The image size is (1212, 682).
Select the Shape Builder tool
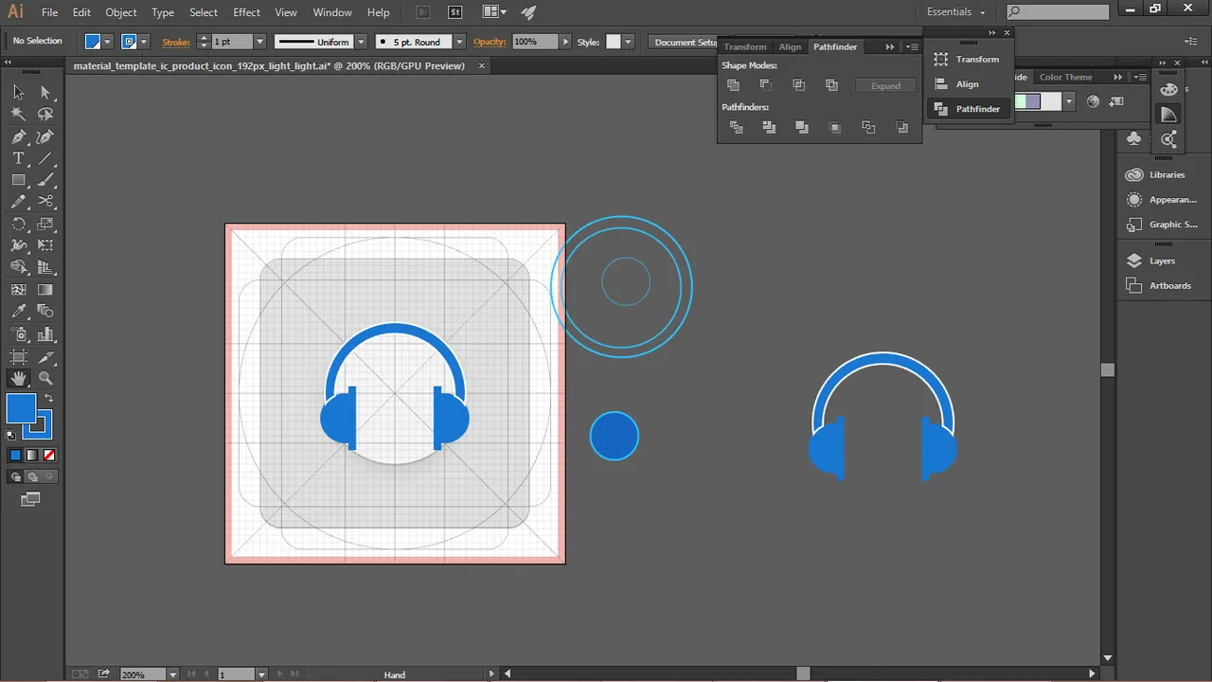coord(18,268)
